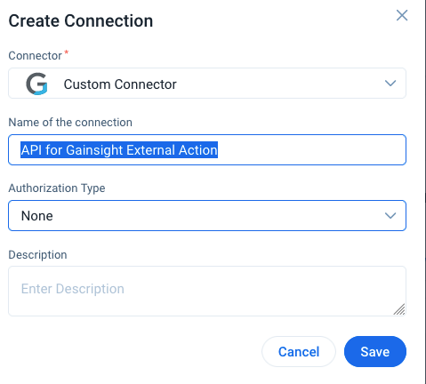Click the Description field label
This screenshot has width=426, height=384.
click(37, 255)
